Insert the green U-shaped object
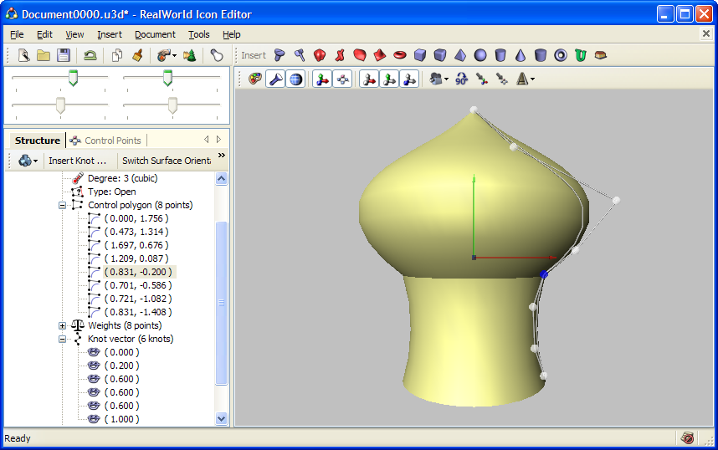Viewport: 718px width, 450px height. pyautogui.click(x=581, y=55)
